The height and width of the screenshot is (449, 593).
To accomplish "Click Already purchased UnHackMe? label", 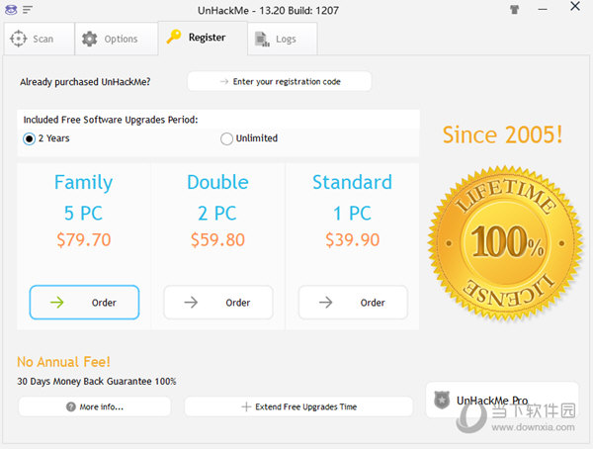I will tap(85, 82).
